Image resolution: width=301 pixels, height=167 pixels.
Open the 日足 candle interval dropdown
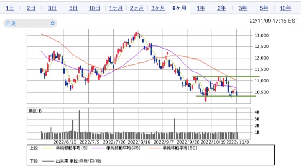pos(30,23)
